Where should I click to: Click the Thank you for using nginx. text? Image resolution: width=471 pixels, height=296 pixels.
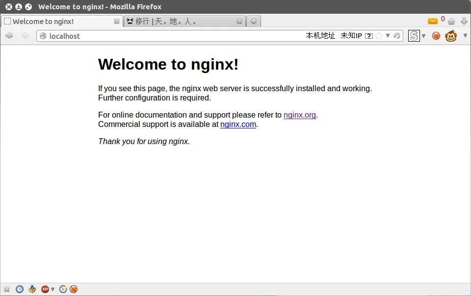(x=144, y=141)
